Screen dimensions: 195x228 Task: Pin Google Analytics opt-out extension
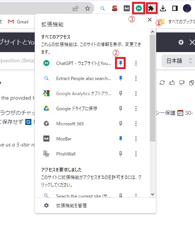(x=120, y=93)
